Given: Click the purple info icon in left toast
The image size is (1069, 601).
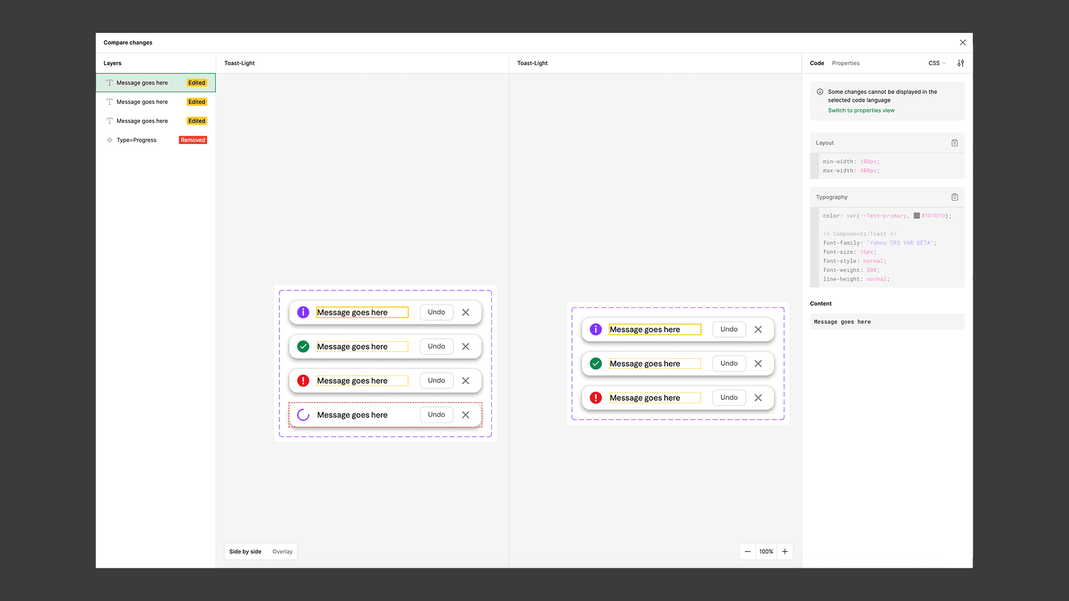Looking at the screenshot, I should [303, 312].
